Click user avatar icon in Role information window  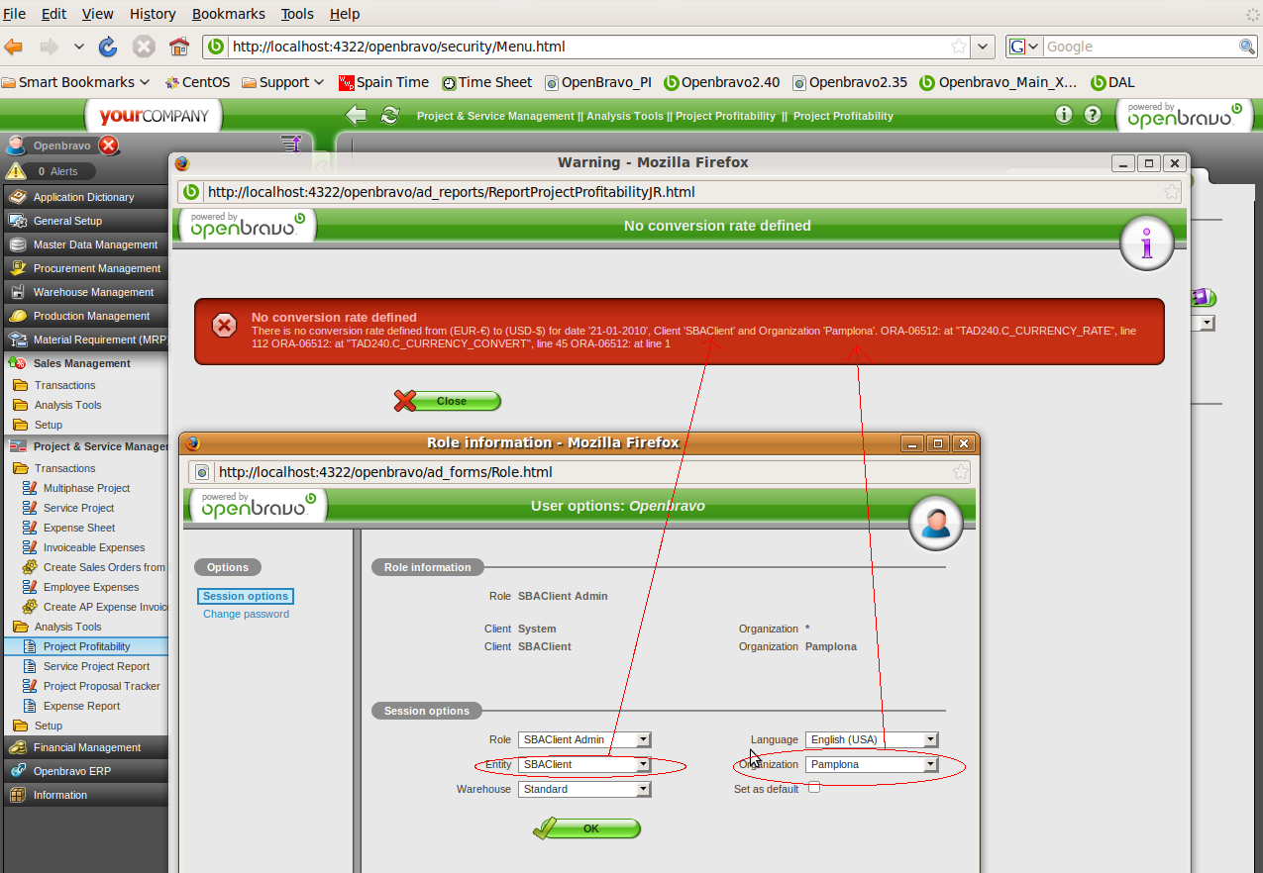pyautogui.click(x=936, y=522)
